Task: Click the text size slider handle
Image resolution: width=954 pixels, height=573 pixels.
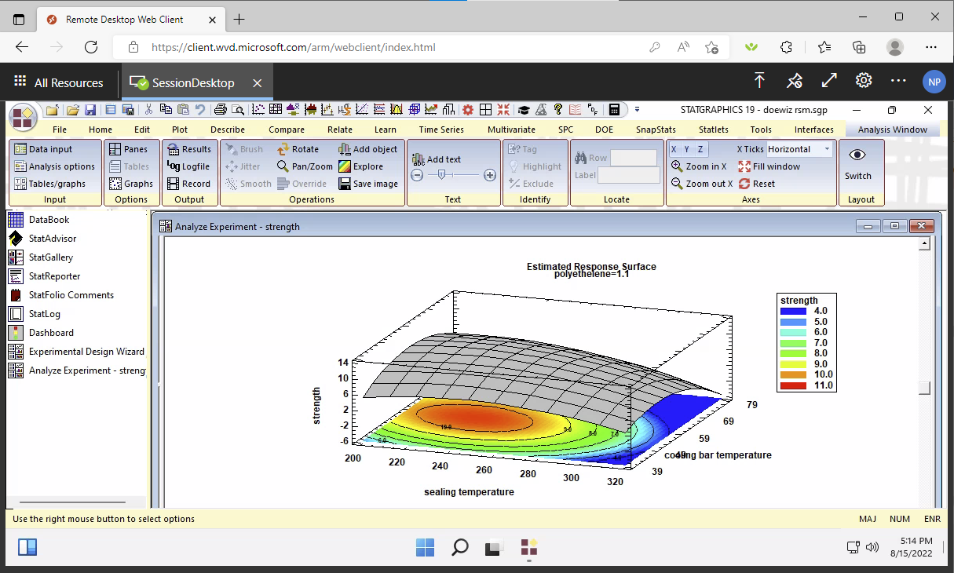Action: point(441,175)
